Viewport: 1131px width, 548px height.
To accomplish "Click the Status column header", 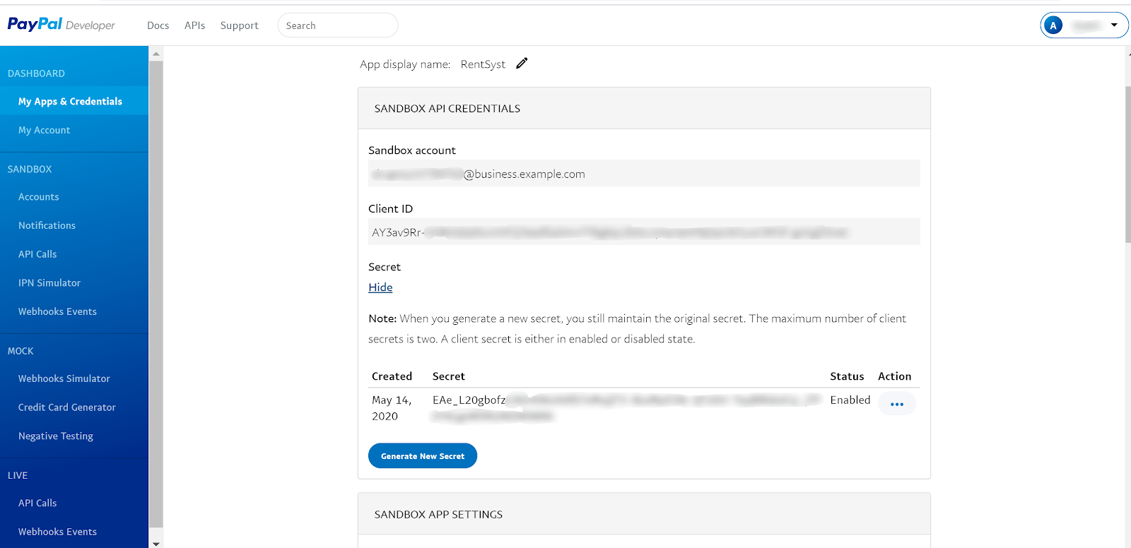I will tap(847, 376).
